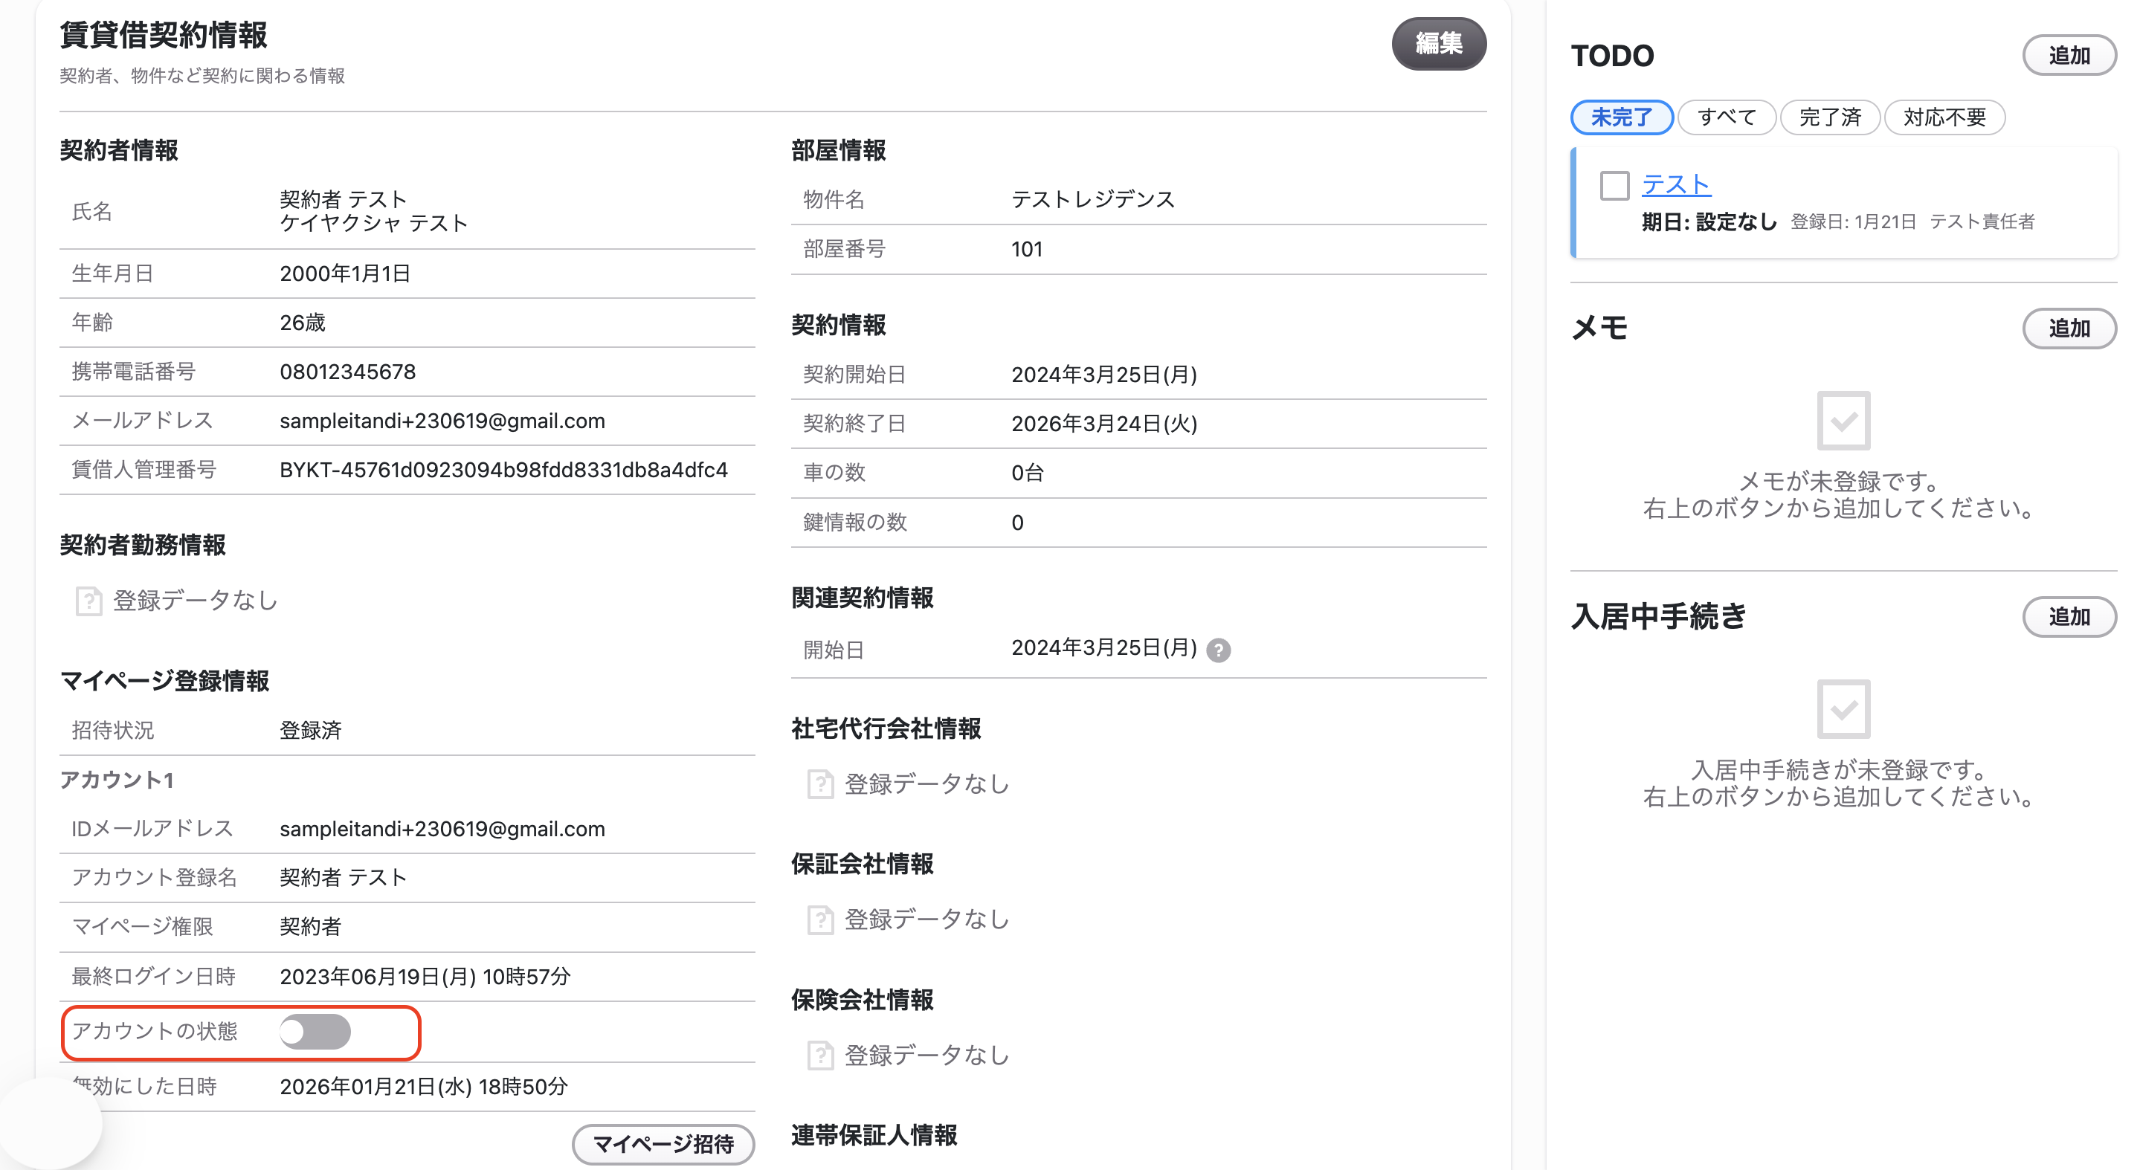
Task: Click the 編集 button for contract info
Action: pos(1438,43)
